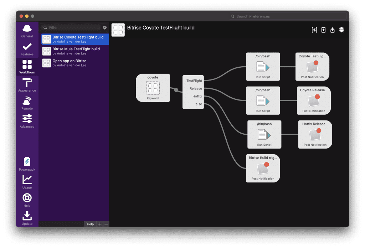365x248 pixels.
Task: Select the Bitrise Build trig... notification object
Action: tap(263, 169)
